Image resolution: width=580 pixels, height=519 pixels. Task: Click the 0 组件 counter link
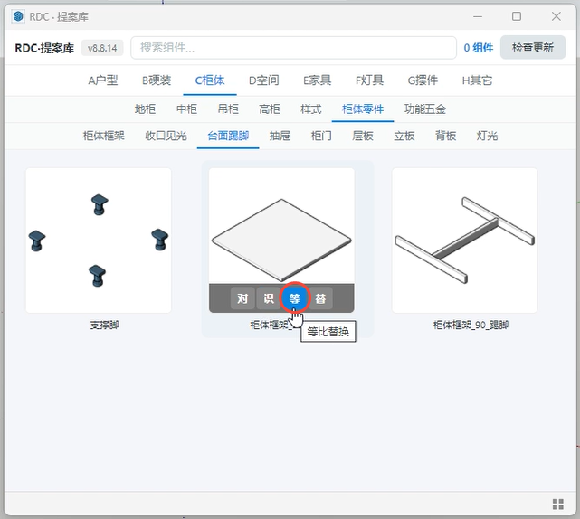coord(479,48)
